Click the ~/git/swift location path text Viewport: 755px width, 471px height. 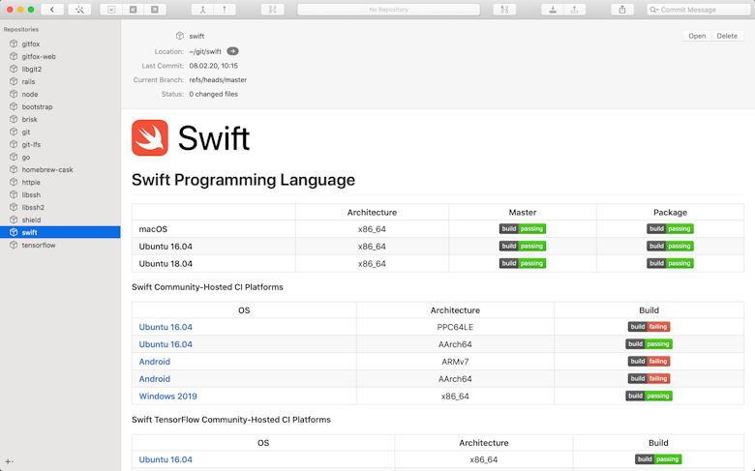[205, 51]
